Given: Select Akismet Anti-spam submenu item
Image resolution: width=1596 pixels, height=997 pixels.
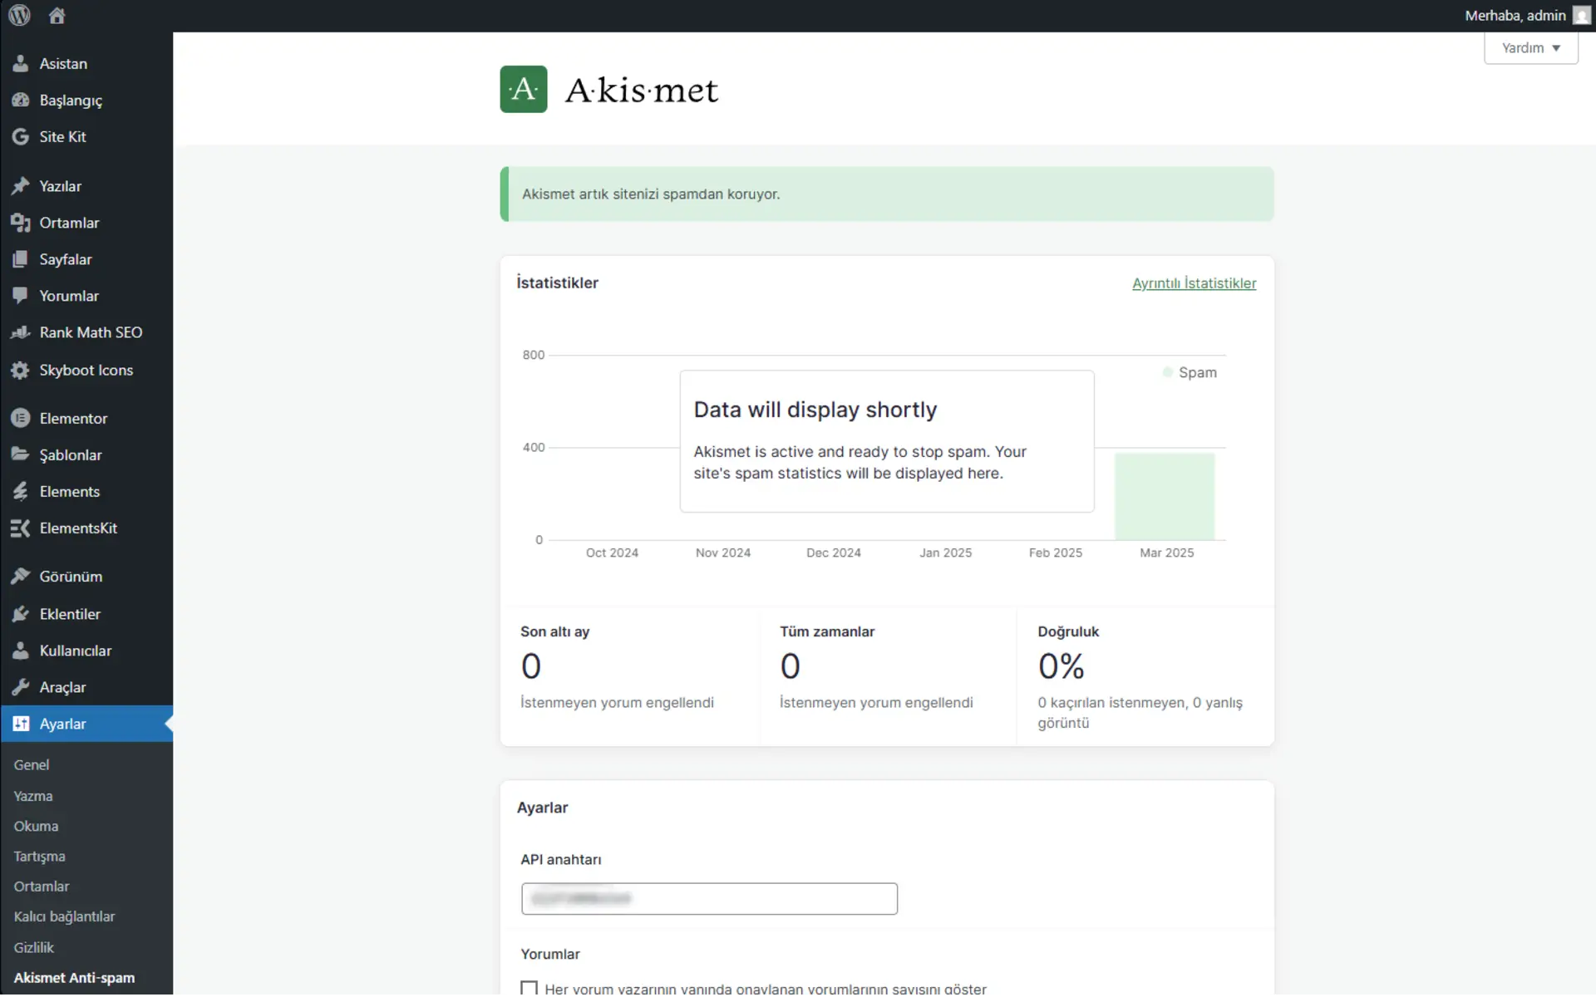Looking at the screenshot, I should click(x=74, y=979).
